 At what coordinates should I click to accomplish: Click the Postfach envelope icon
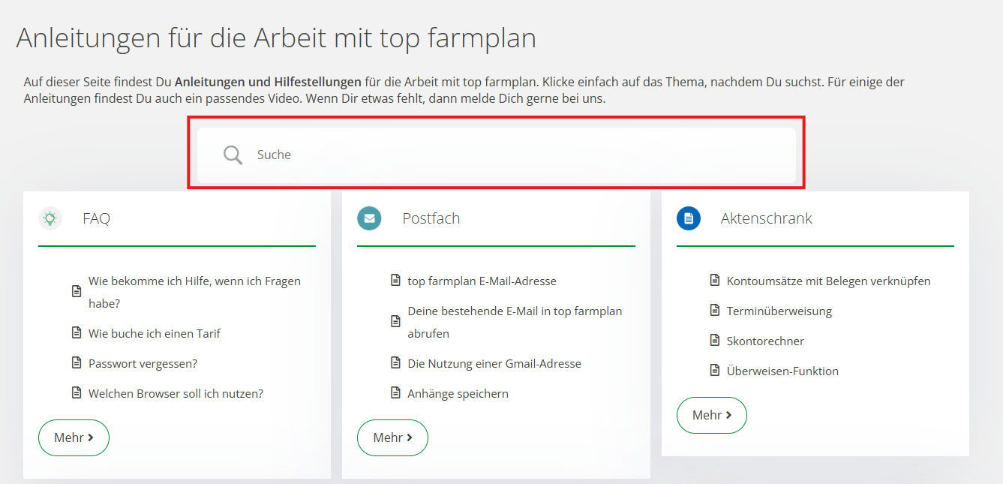tap(369, 218)
